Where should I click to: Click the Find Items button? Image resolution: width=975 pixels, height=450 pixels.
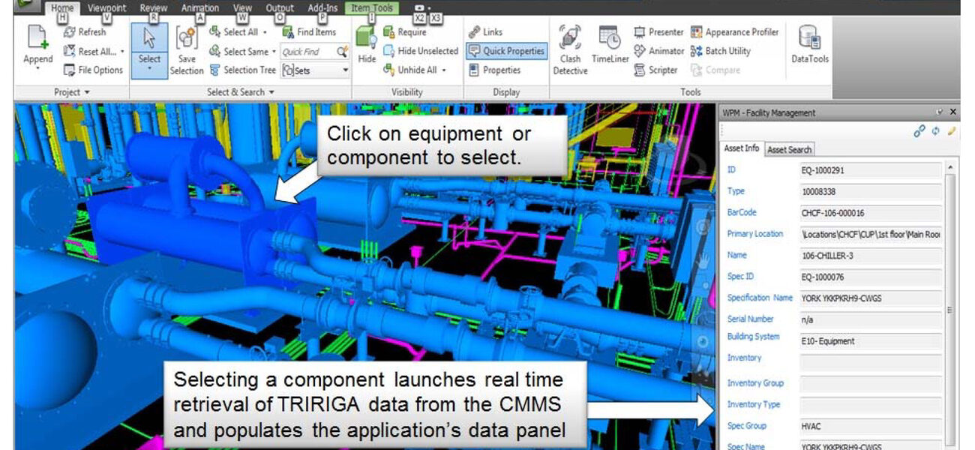pos(309,32)
